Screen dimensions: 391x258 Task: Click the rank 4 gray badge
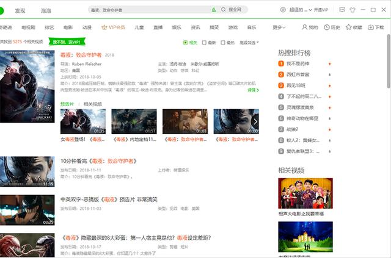[281, 96]
